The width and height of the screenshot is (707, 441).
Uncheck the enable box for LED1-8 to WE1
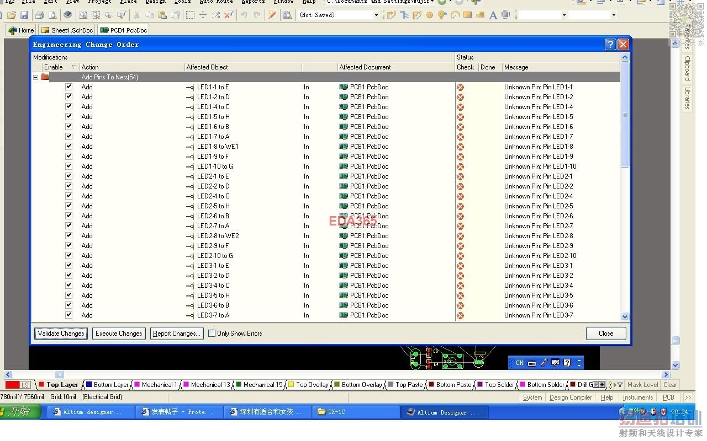click(x=68, y=146)
